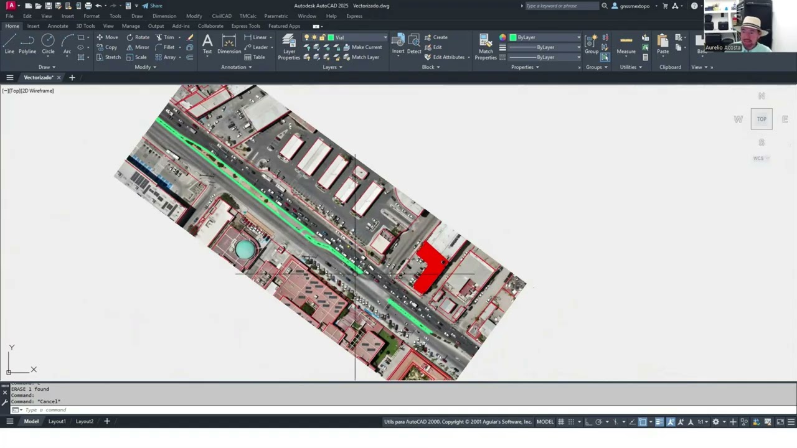Expand the Draw panel
Screen dimensions: 797x448
(x=47, y=67)
